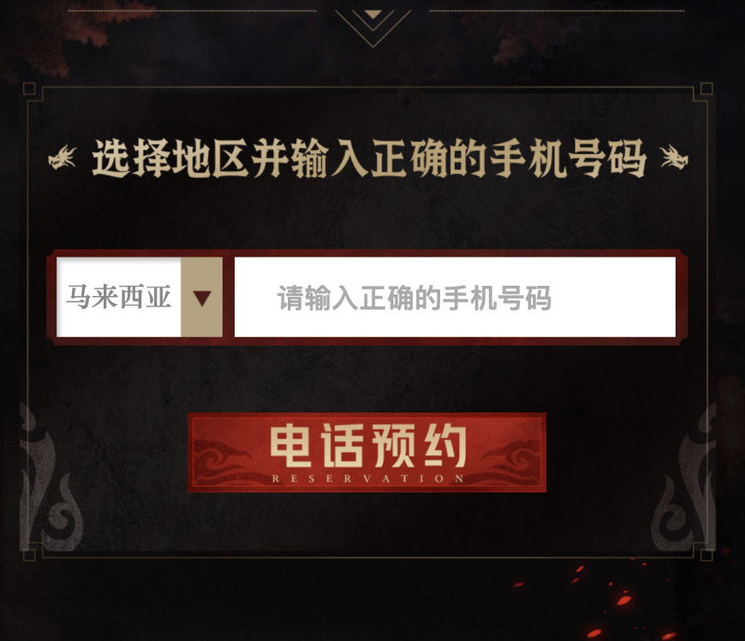Click the dragon head icon left of the title
The width and height of the screenshot is (745, 641).
pos(63,157)
